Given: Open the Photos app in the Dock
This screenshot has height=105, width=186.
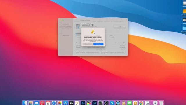Looking at the screenshot, I should tap(60, 103).
